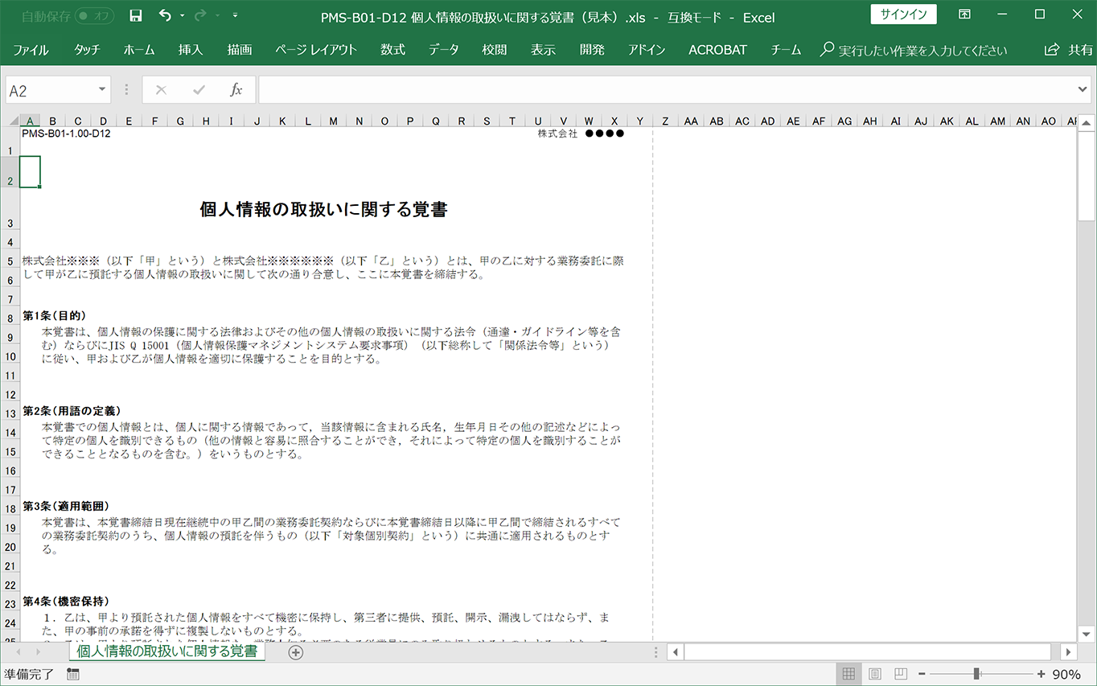Viewport: 1097px width, 686px height.
Task: Click the Undo arrow icon
Action: coord(165,15)
